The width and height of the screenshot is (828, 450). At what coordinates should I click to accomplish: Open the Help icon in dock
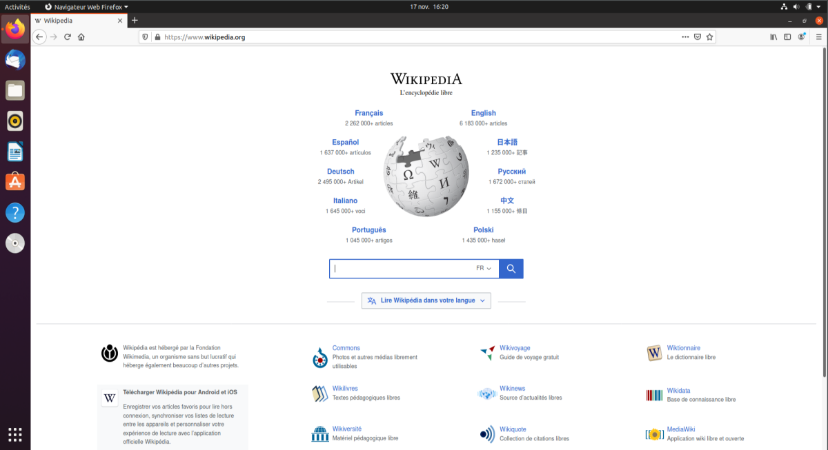15,213
